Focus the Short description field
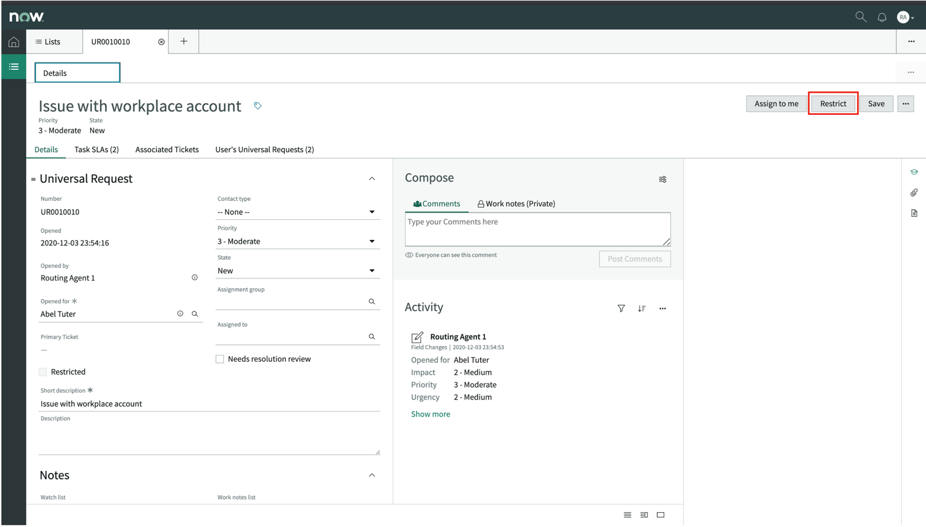 (x=210, y=404)
